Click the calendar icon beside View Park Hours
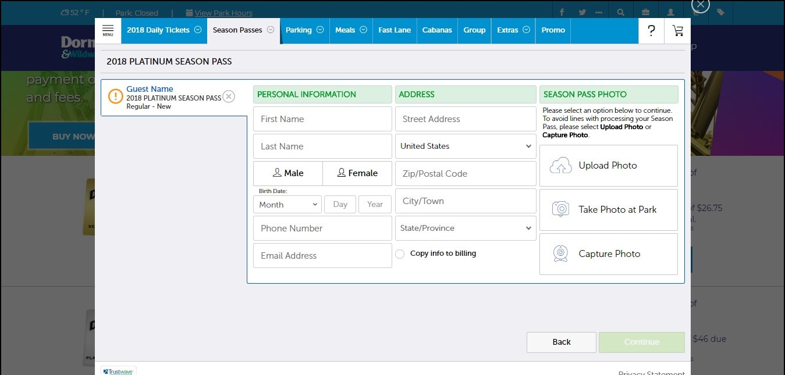Viewport: 785px width, 375px height. (x=189, y=13)
